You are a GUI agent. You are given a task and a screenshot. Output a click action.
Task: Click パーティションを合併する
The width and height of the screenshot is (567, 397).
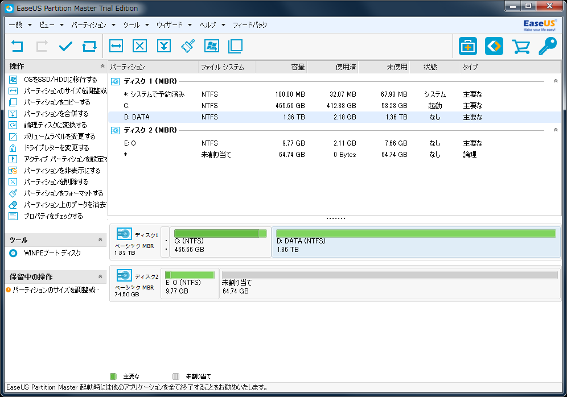point(56,114)
